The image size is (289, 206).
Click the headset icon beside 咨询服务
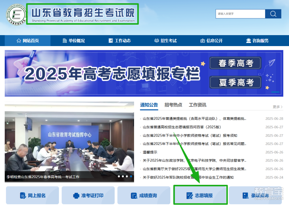point(248,41)
